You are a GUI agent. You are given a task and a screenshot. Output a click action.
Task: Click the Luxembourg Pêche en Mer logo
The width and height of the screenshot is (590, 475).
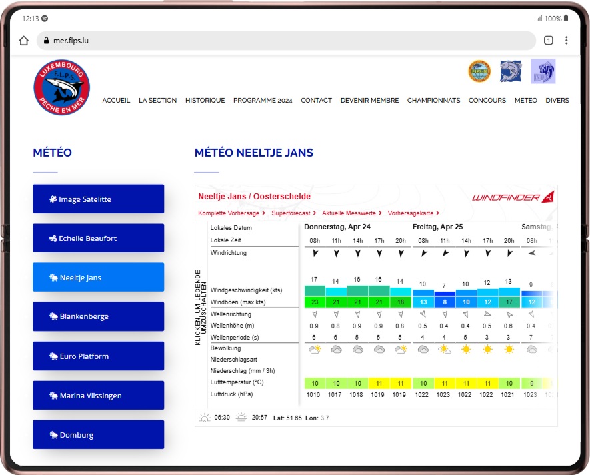[62, 87]
